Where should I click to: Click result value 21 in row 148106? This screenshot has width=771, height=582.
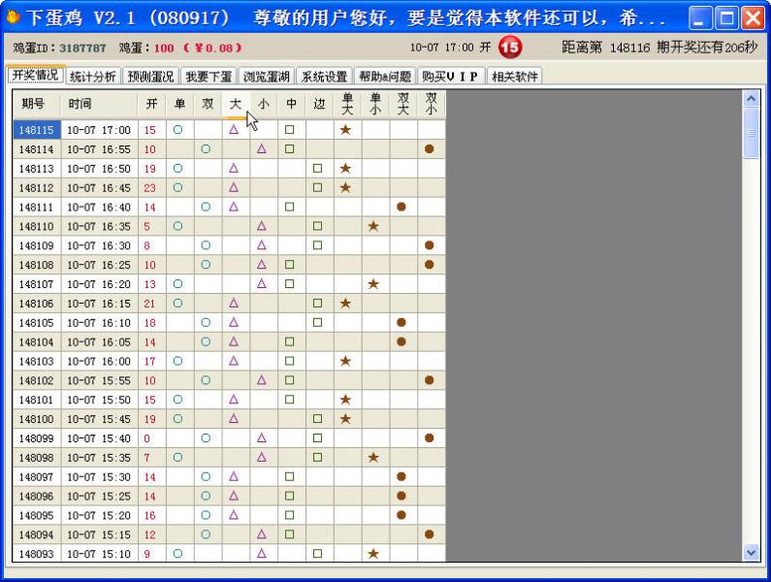click(x=149, y=304)
